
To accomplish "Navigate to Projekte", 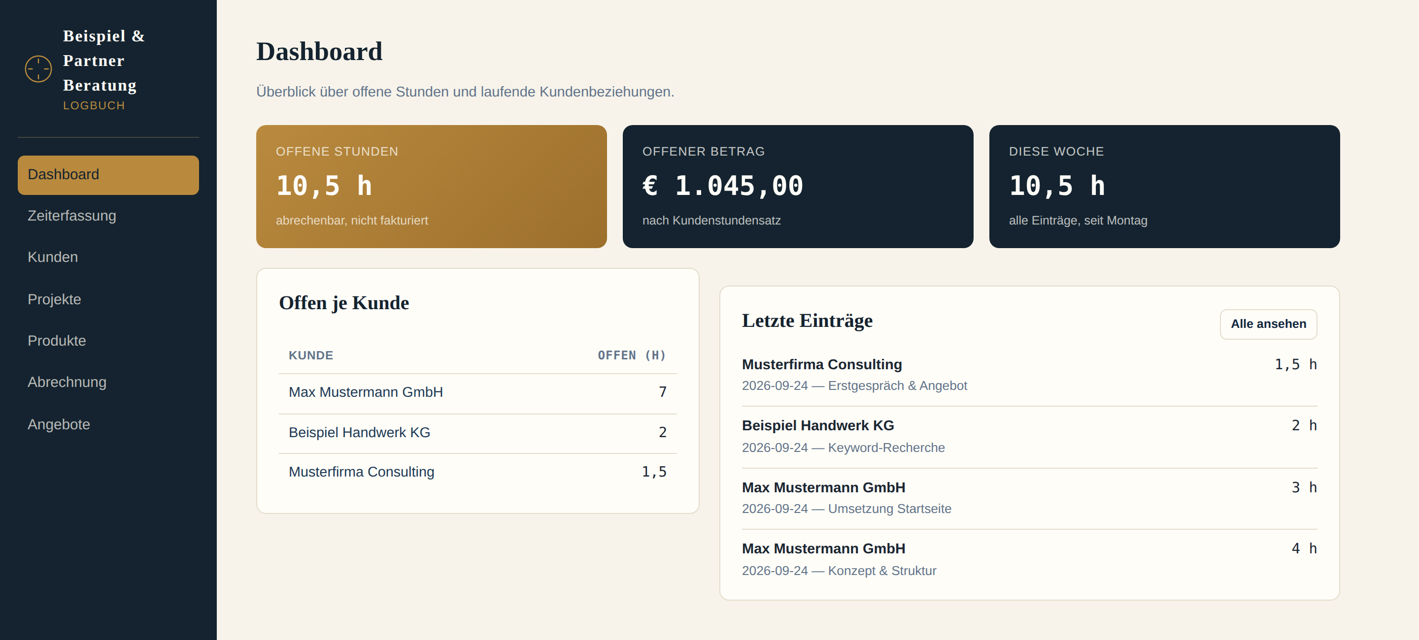I will (x=108, y=299).
